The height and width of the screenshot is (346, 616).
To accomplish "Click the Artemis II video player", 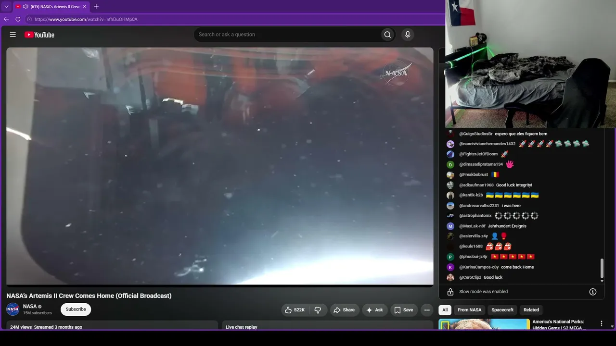I will pos(220,166).
